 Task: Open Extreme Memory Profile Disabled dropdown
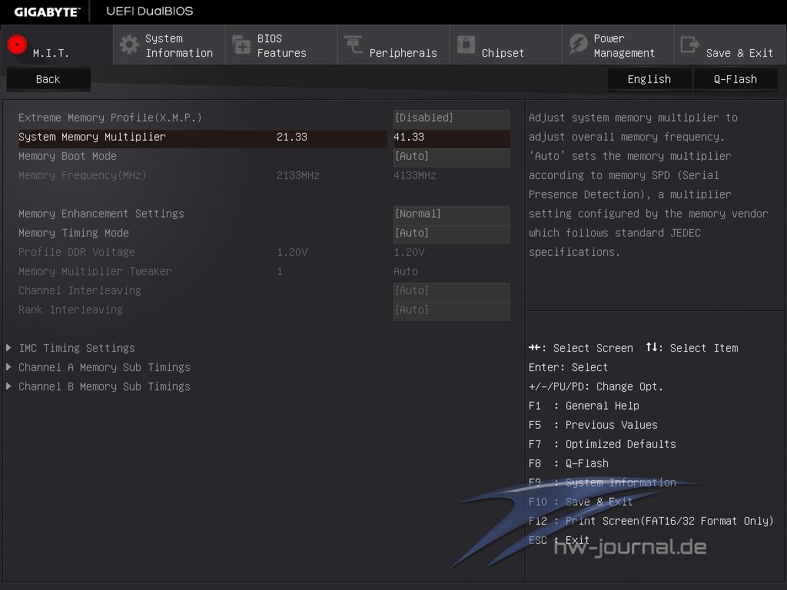point(452,118)
